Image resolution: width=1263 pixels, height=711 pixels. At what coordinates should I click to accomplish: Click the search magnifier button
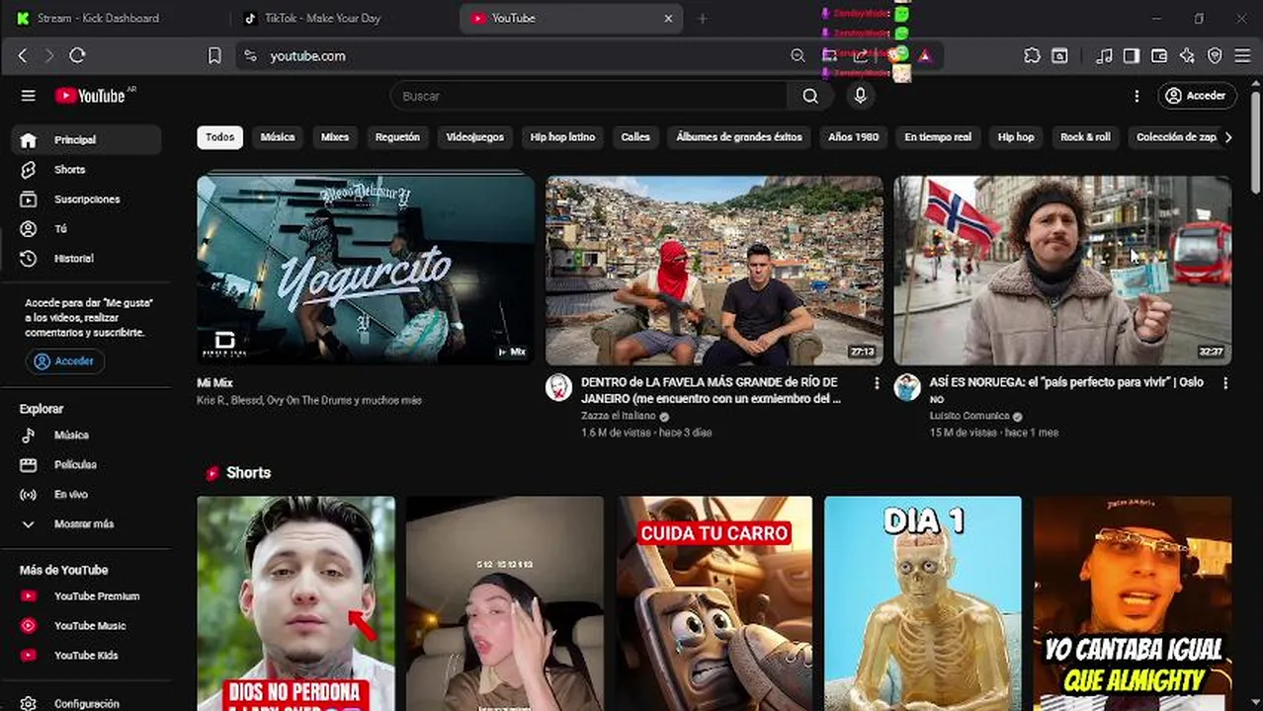coord(810,96)
